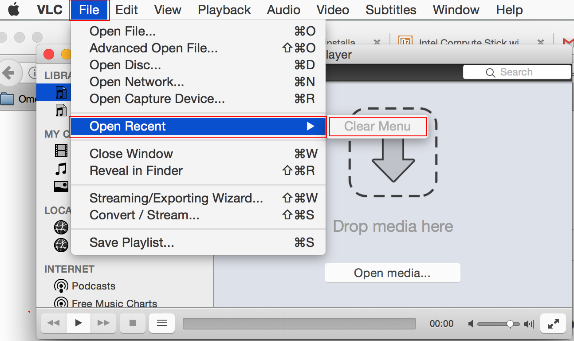
Task: Select the Media Library sidebar icon
Action: tap(61, 110)
